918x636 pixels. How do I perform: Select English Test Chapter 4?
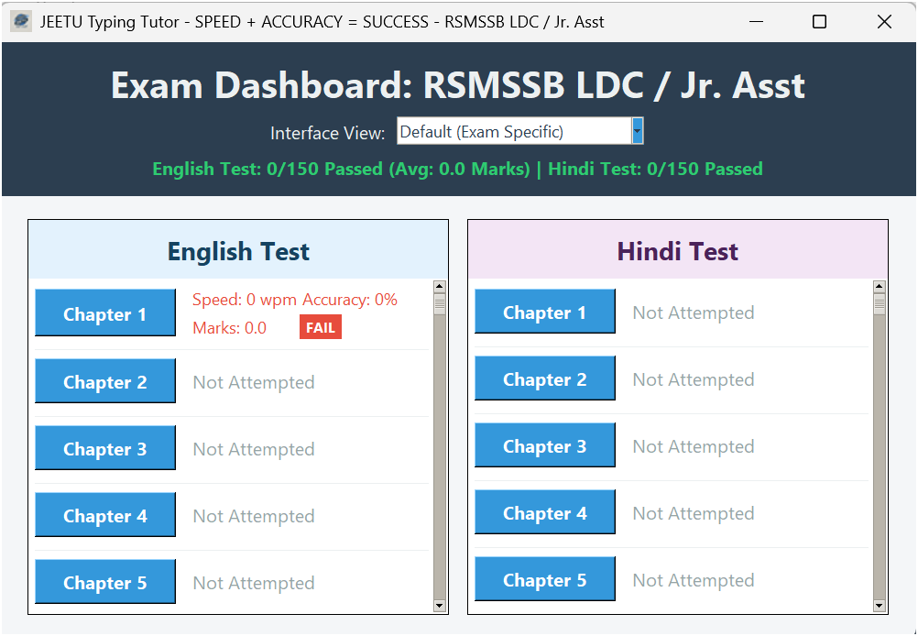[x=105, y=515]
